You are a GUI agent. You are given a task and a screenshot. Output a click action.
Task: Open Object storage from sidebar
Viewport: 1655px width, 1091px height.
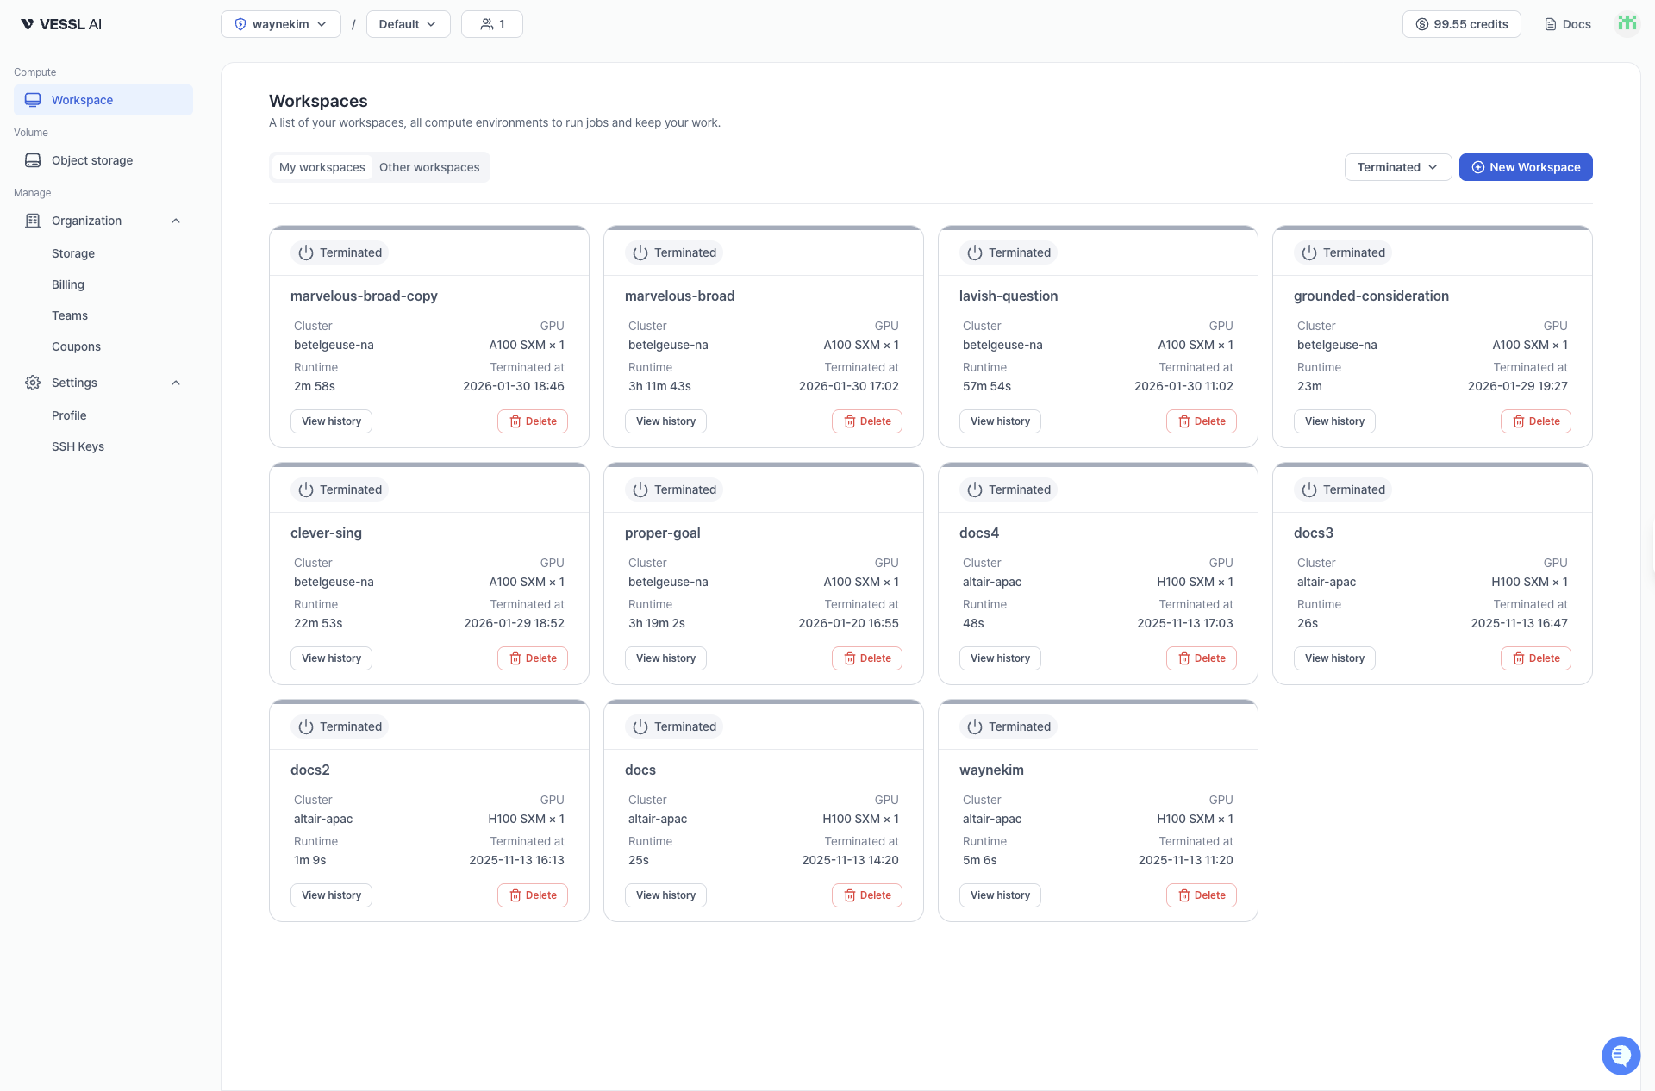[91, 160]
